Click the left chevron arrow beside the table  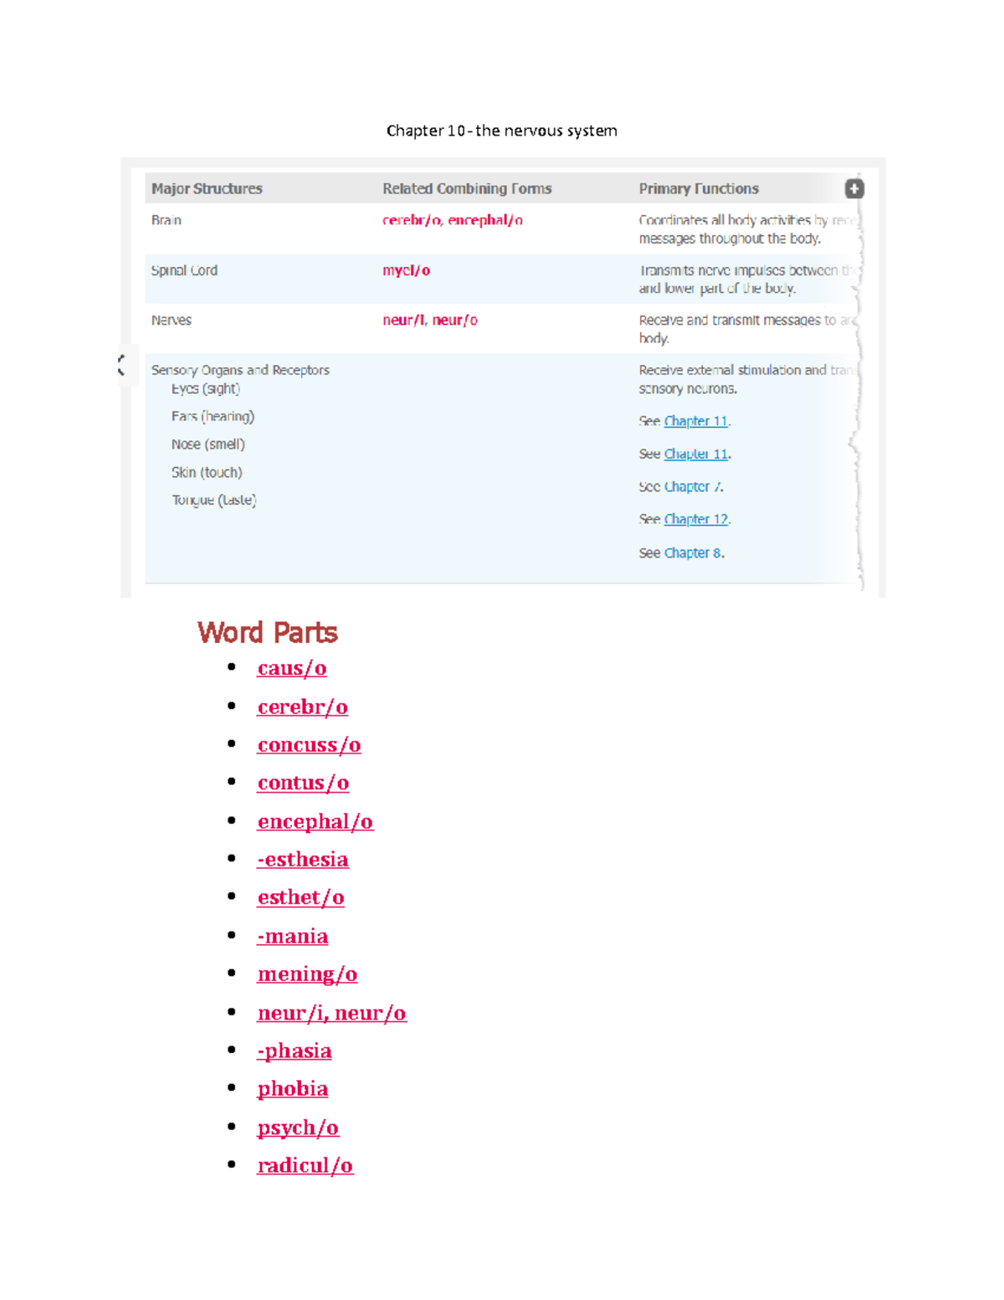point(122,365)
